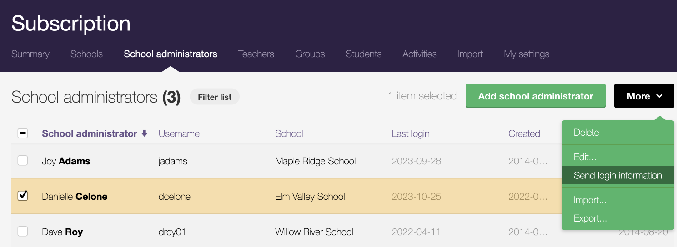
Task: Open the My settings tab
Action: click(x=527, y=54)
